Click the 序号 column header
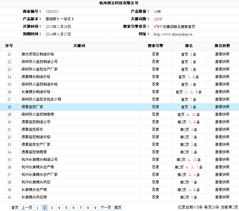Image resolution: width=239 pixels, height=211 pixels. (x=9, y=46)
